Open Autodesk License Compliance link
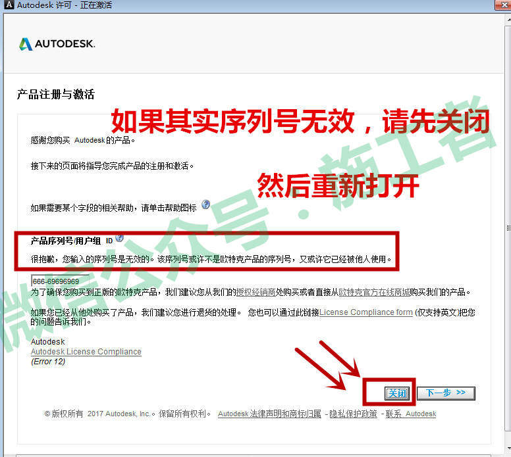Image resolution: width=511 pixels, height=457 pixels. [86, 352]
